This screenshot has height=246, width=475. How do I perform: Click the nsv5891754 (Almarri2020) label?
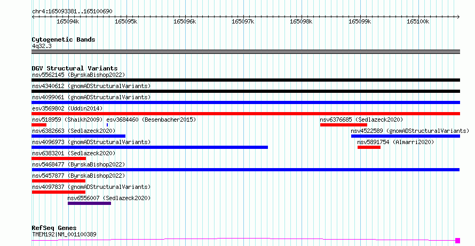coord(395,142)
